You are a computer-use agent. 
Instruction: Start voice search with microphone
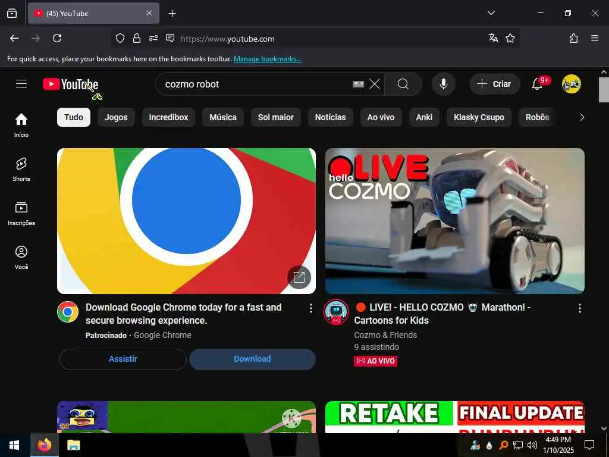444,84
